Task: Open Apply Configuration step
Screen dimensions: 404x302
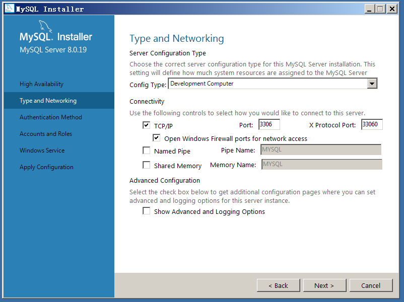Action: (46, 167)
